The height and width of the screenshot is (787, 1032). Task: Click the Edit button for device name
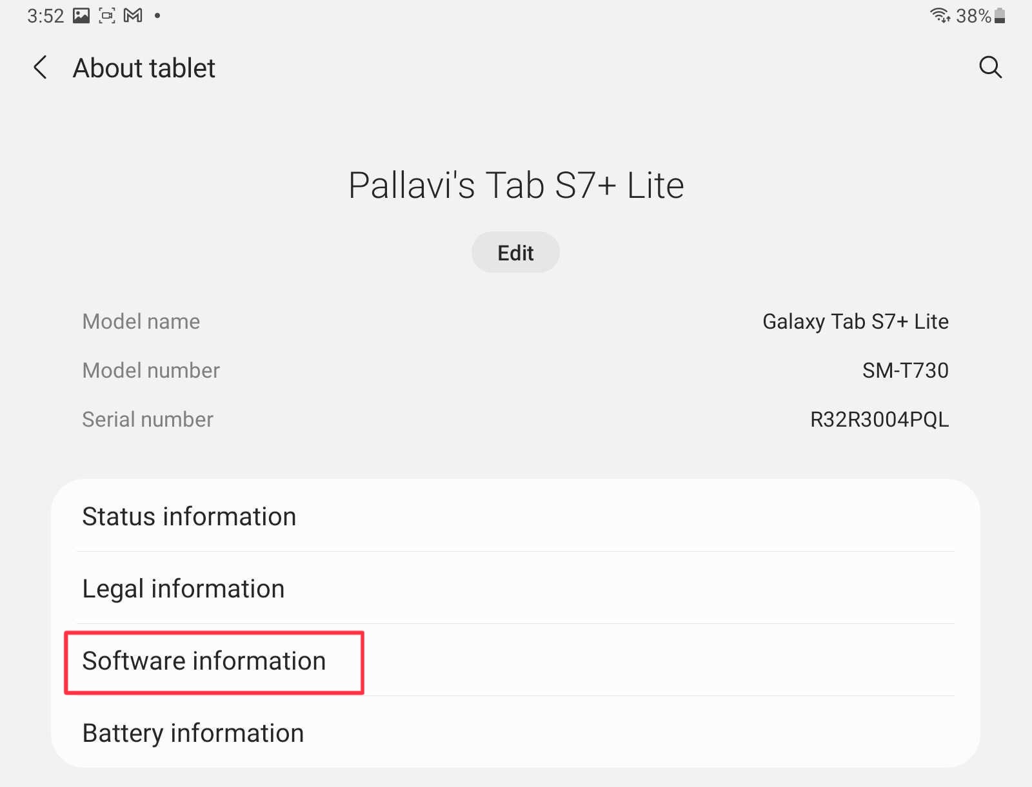click(515, 253)
